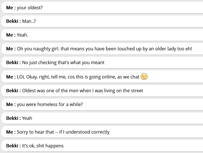Click the "Bekki" name in the last message
203x153 pixels.
click(12, 146)
